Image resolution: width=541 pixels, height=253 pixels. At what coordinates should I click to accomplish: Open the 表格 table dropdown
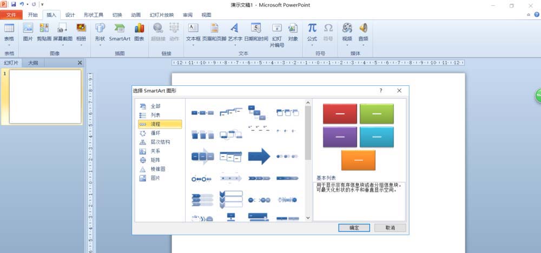9,45
